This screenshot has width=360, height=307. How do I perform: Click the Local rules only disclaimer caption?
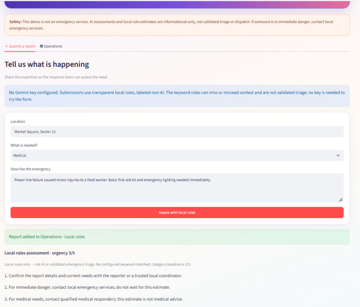point(98,264)
